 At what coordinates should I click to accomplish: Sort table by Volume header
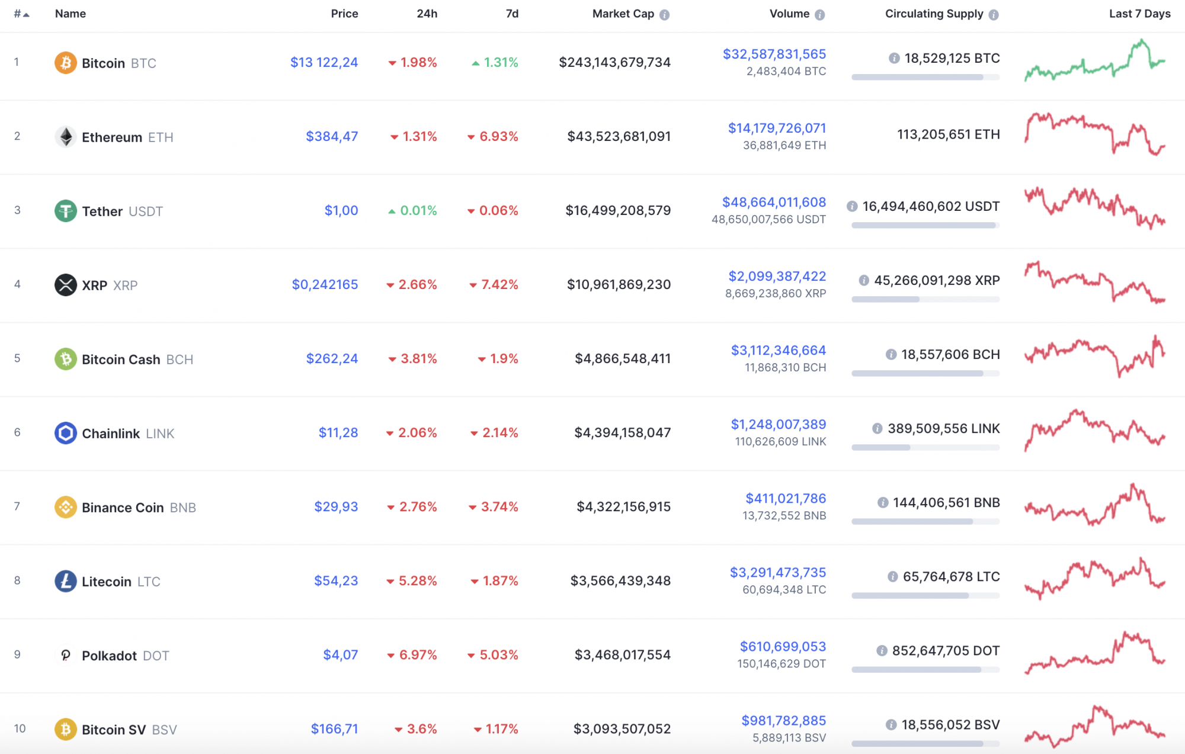pyautogui.click(x=789, y=14)
